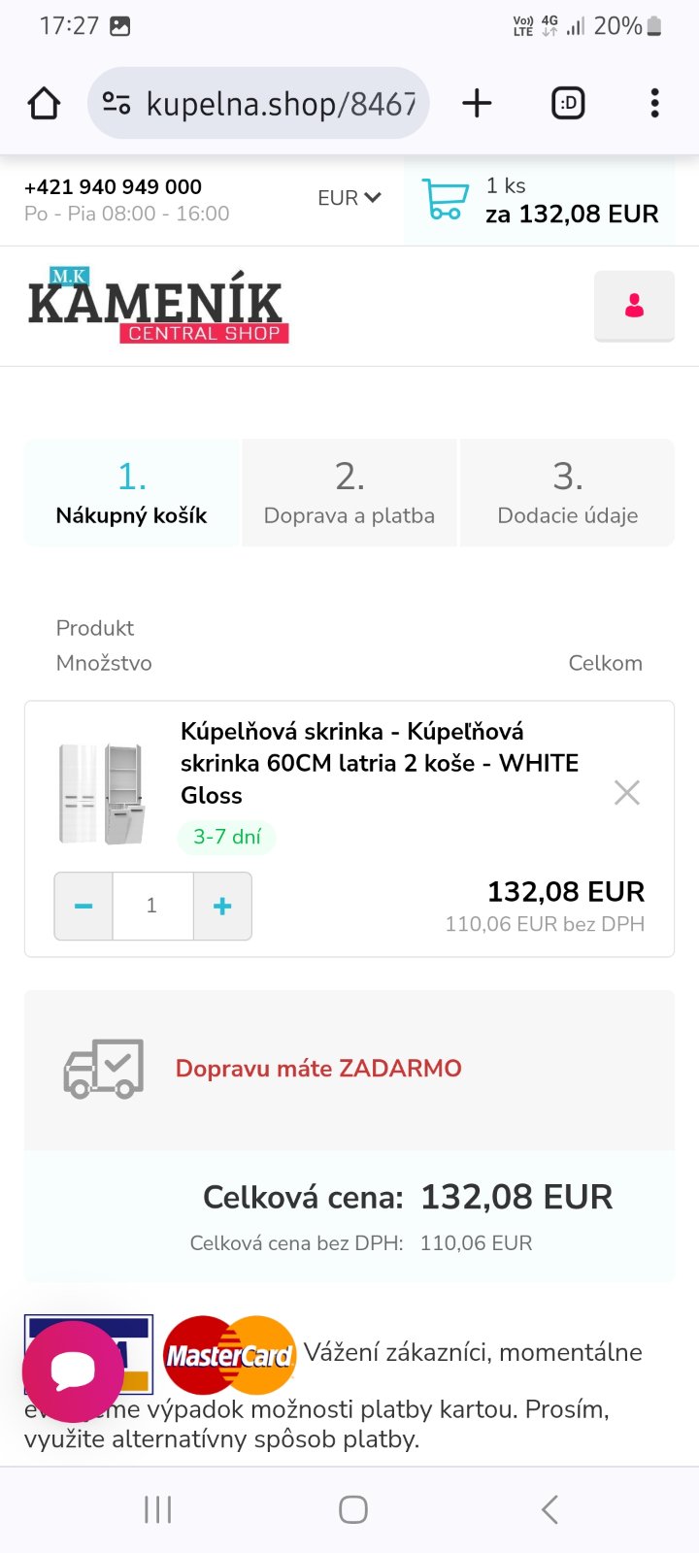
Task: Decrease product quantity with minus button
Action: [x=83, y=906]
